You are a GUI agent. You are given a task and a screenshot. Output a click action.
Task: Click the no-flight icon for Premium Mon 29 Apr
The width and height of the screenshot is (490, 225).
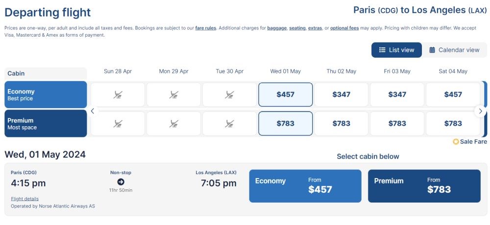click(x=174, y=124)
